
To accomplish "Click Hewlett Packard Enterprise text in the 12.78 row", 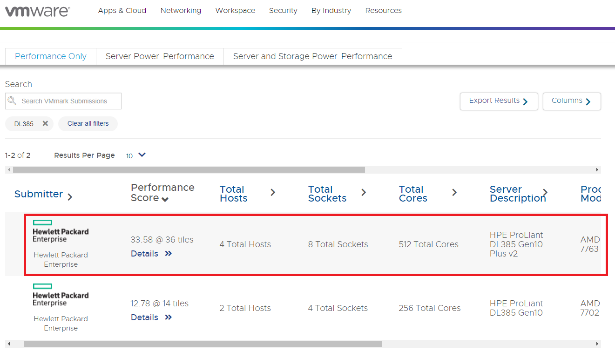I will tap(61, 324).
